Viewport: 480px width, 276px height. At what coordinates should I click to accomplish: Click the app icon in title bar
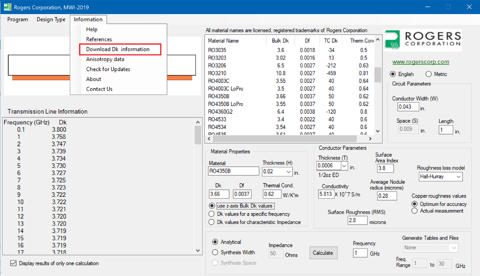point(7,7)
